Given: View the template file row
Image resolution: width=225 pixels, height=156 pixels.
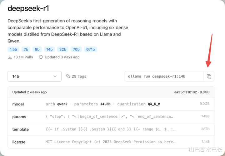Looking at the screenshot, I should point(111,129).
